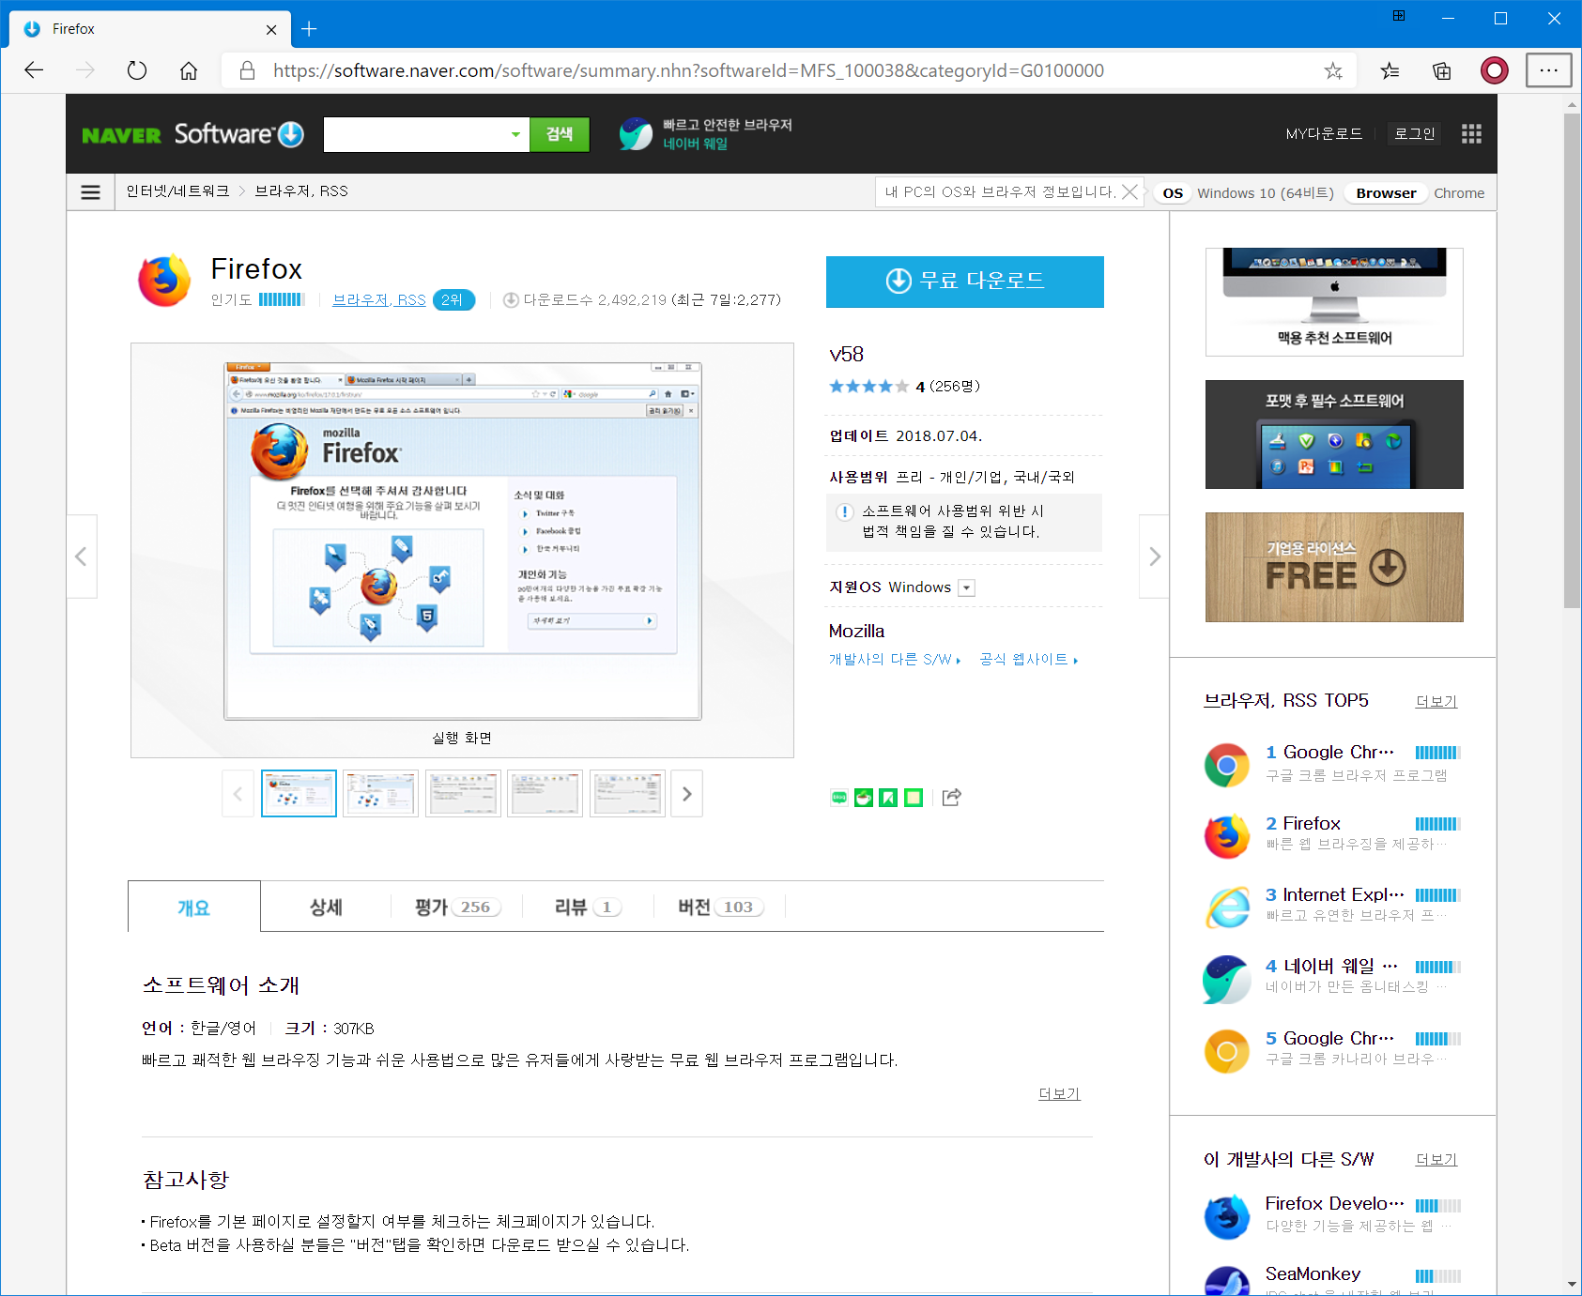Select the fourth screenshot thumbnail
1582x1296 pixels.
click(545, 794)
